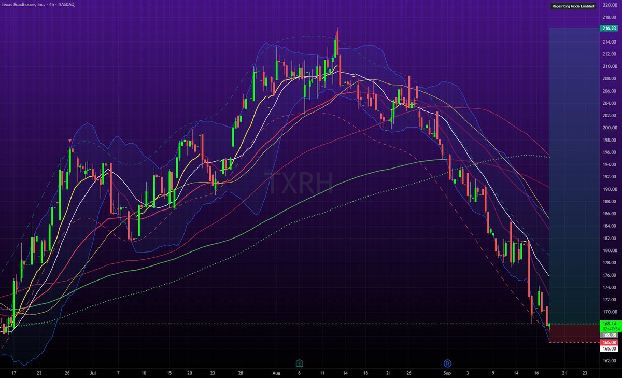Click the 162.00 price axis value

pos(610,361)
